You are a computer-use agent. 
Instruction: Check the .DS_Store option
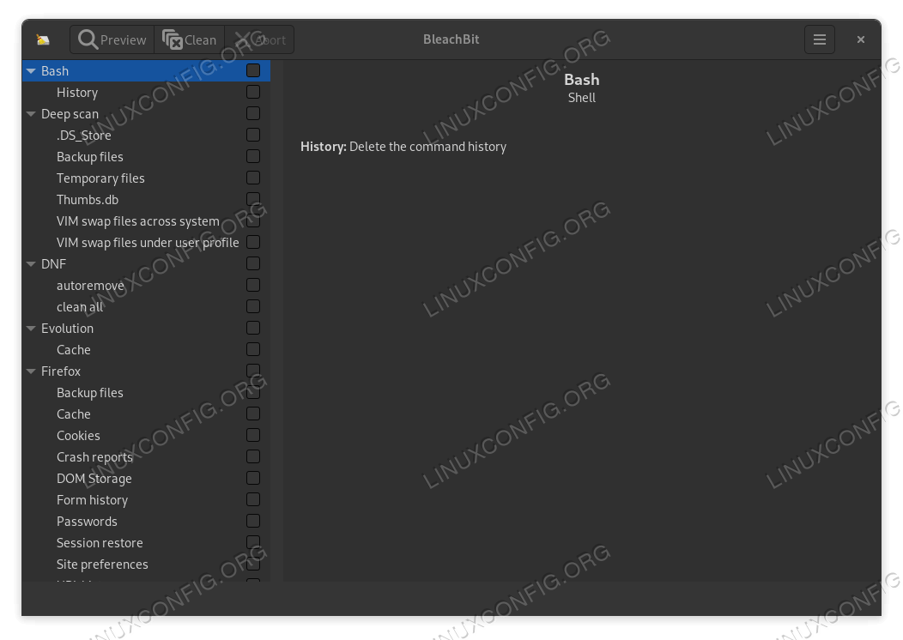pos(253,135)
